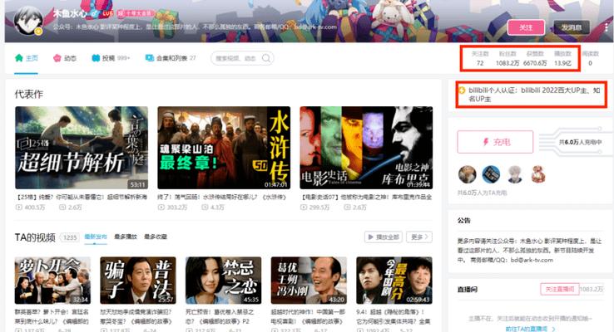
Task: Click the pink 关注 follow button
Action: (x=526, y=27)
